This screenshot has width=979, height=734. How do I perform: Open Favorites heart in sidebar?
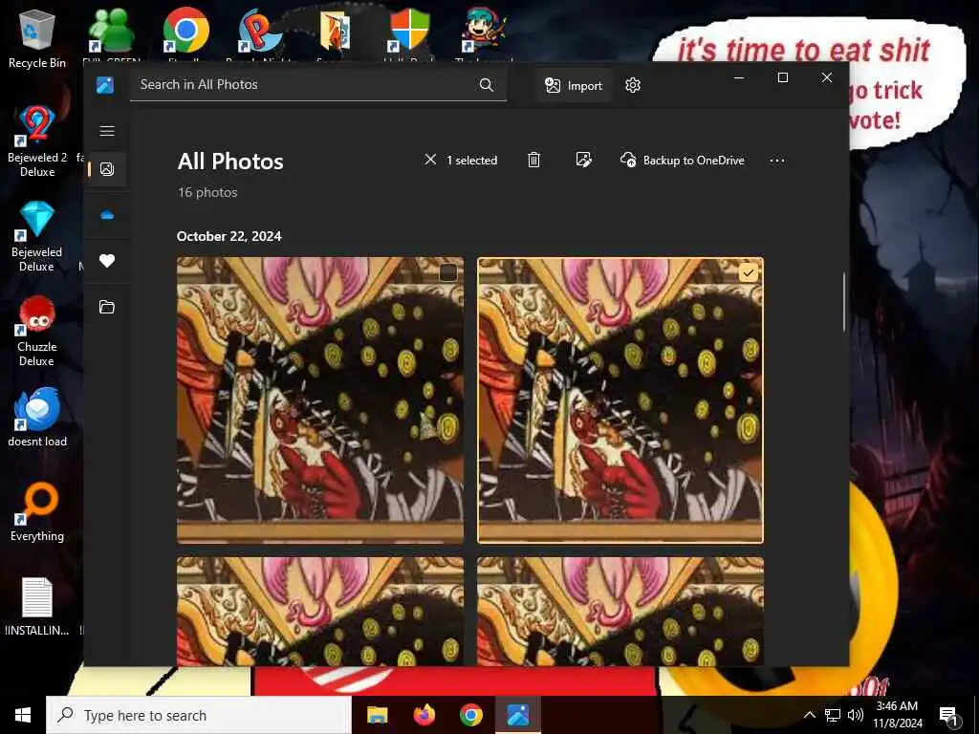107,261
